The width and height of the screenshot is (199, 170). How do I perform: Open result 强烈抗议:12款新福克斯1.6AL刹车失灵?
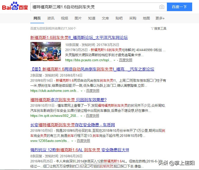80,150
